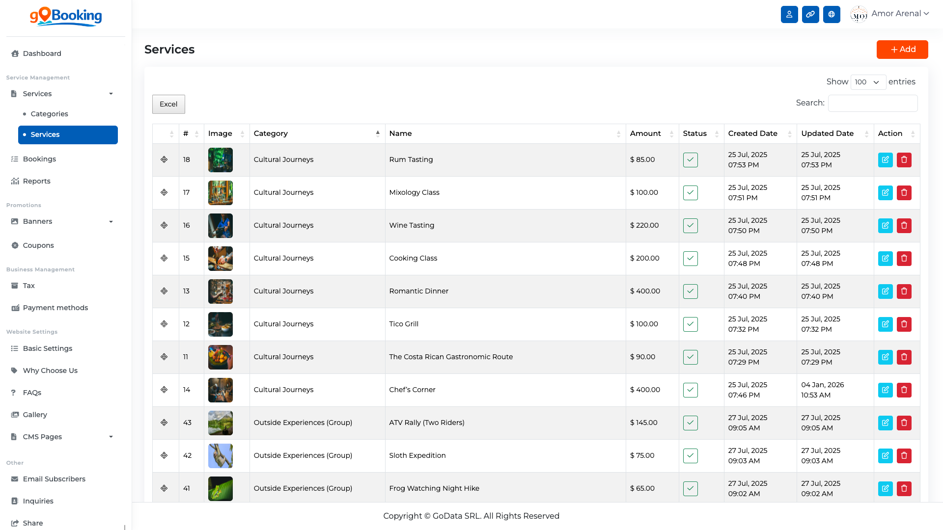The image size is (943, 530).
Task: Toggle status checkbox for Cooking Class
Action: (x=690, y=259)
